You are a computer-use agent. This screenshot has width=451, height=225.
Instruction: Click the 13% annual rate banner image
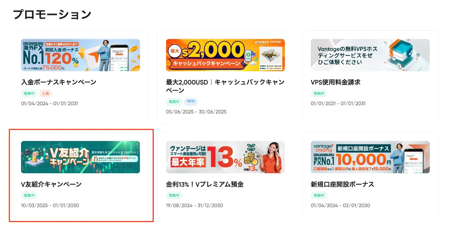(225, 157)
